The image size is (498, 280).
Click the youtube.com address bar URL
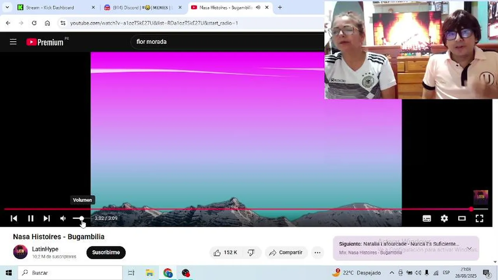154,23
